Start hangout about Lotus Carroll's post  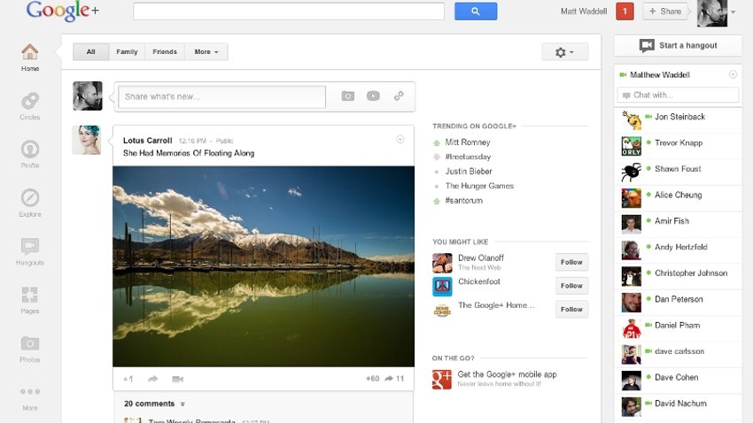pos(178,379)
